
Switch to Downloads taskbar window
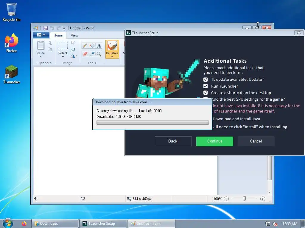click(x=55, y=224)
